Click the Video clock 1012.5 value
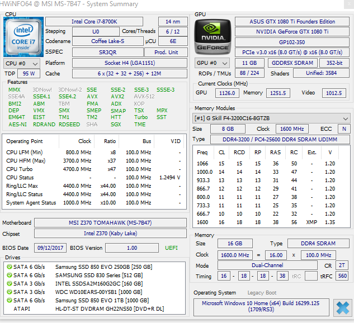Image resolution: width=354 pixels, height=323 pixels. tap(334, 93)
